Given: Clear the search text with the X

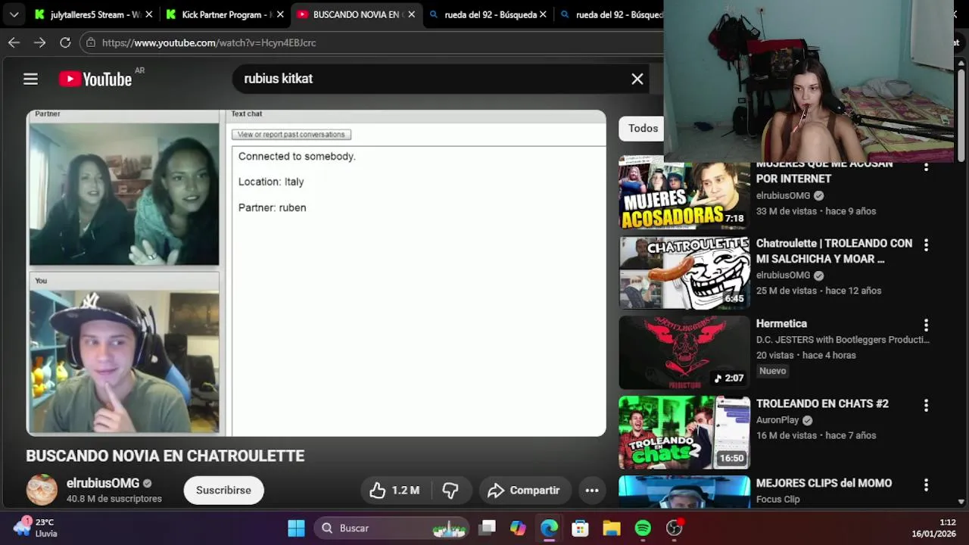Looking at the screenshot, I should tap(637, 79).
